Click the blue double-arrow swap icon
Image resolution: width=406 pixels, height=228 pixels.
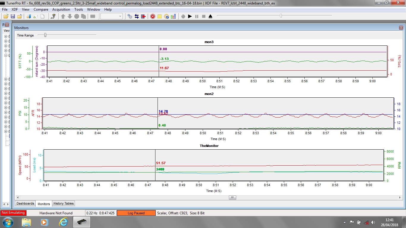137,16
